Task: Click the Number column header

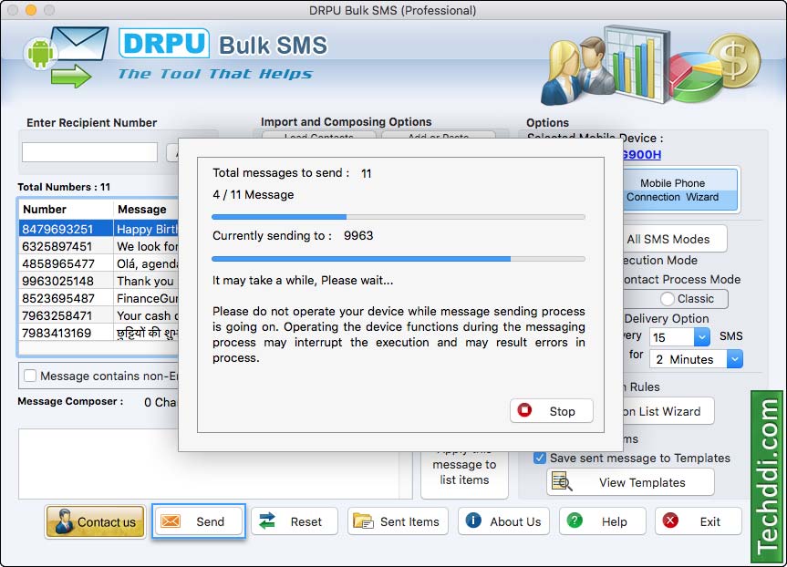Action: (x=67, y=210)
